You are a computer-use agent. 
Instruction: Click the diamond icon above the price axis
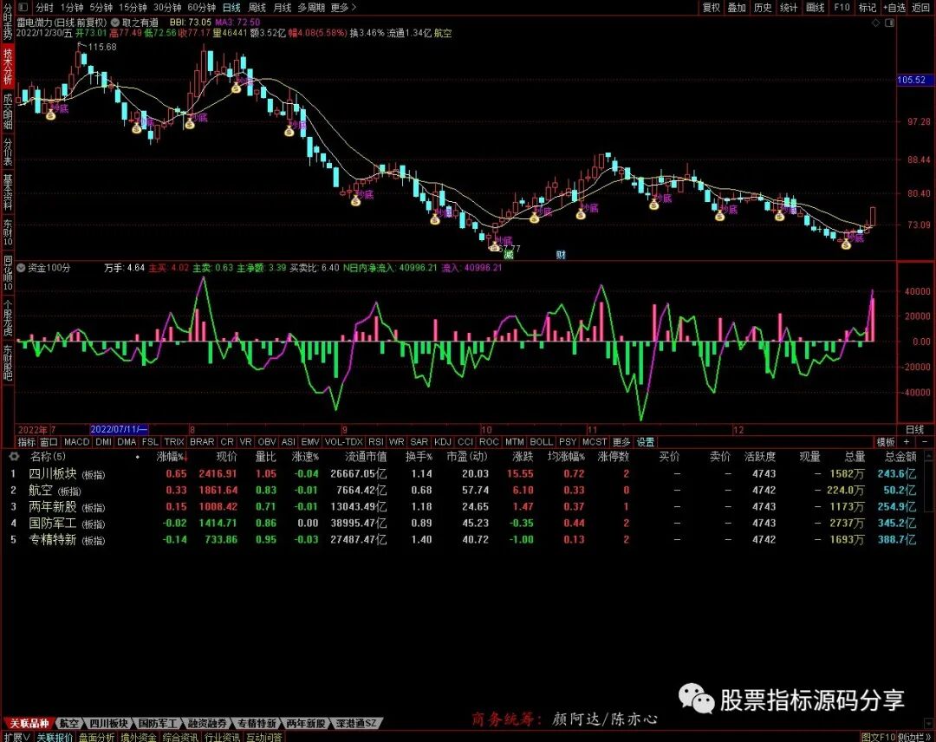(x=875, y=23)
